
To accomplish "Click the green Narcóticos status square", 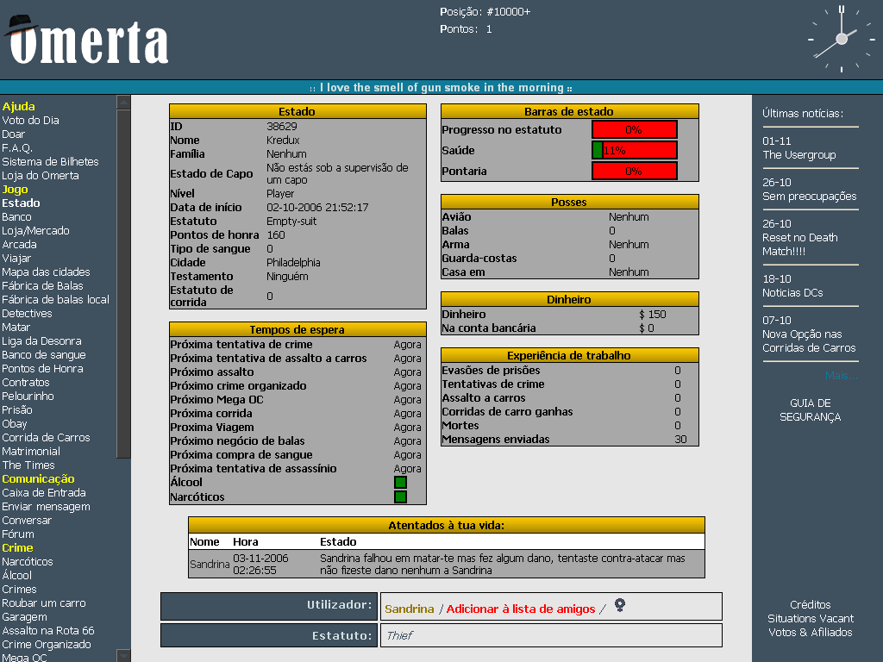I will click(400, 497).
